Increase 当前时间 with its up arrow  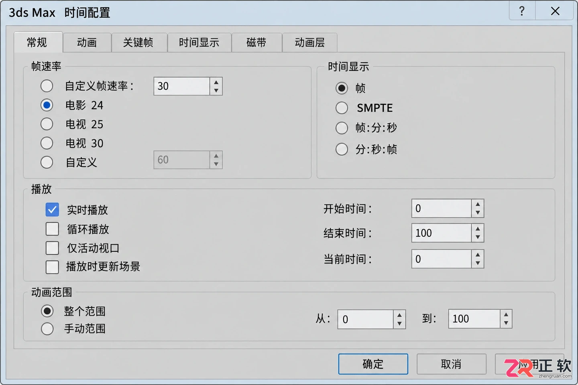(478, 255)
